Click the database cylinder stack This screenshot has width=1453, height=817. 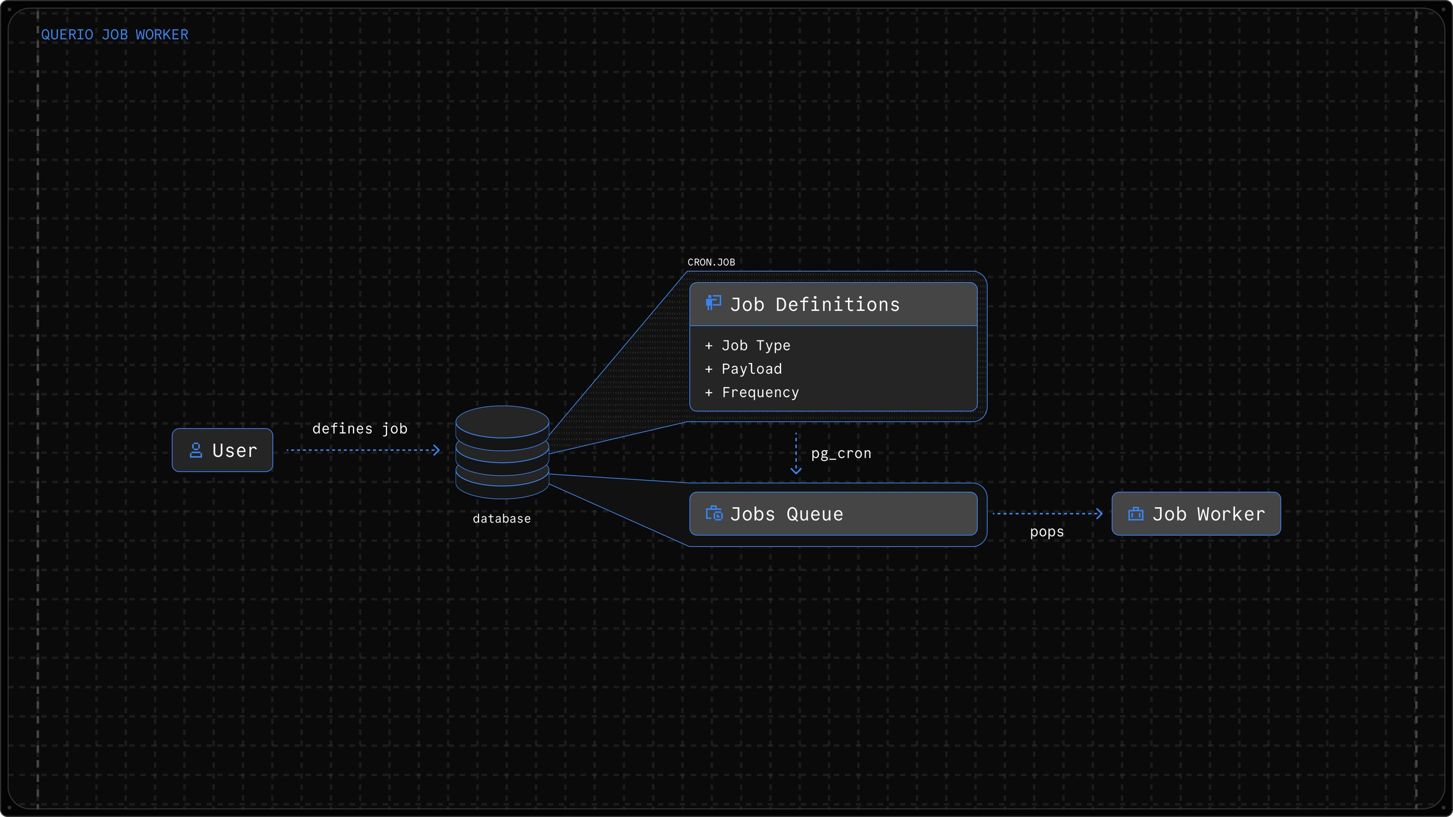click(x=502, y=452)
